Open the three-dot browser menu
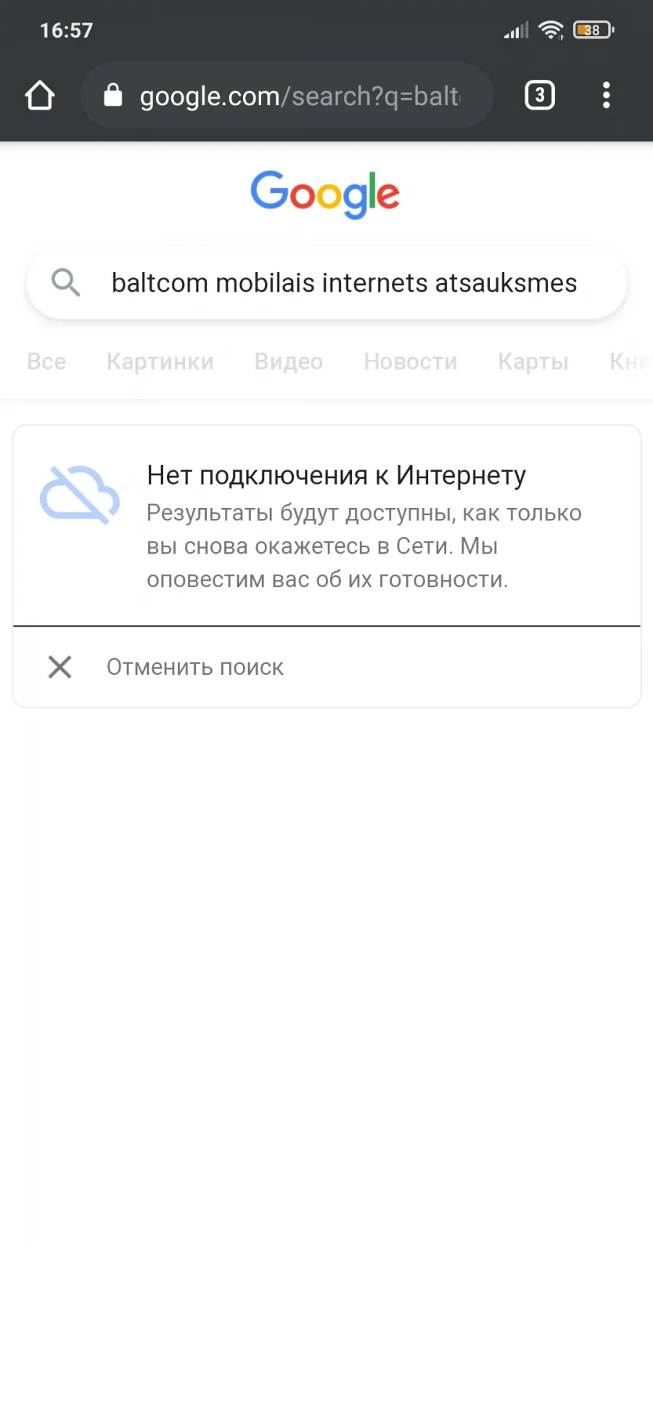This screenshot has height=1415, width=653. tap(607, 95)
